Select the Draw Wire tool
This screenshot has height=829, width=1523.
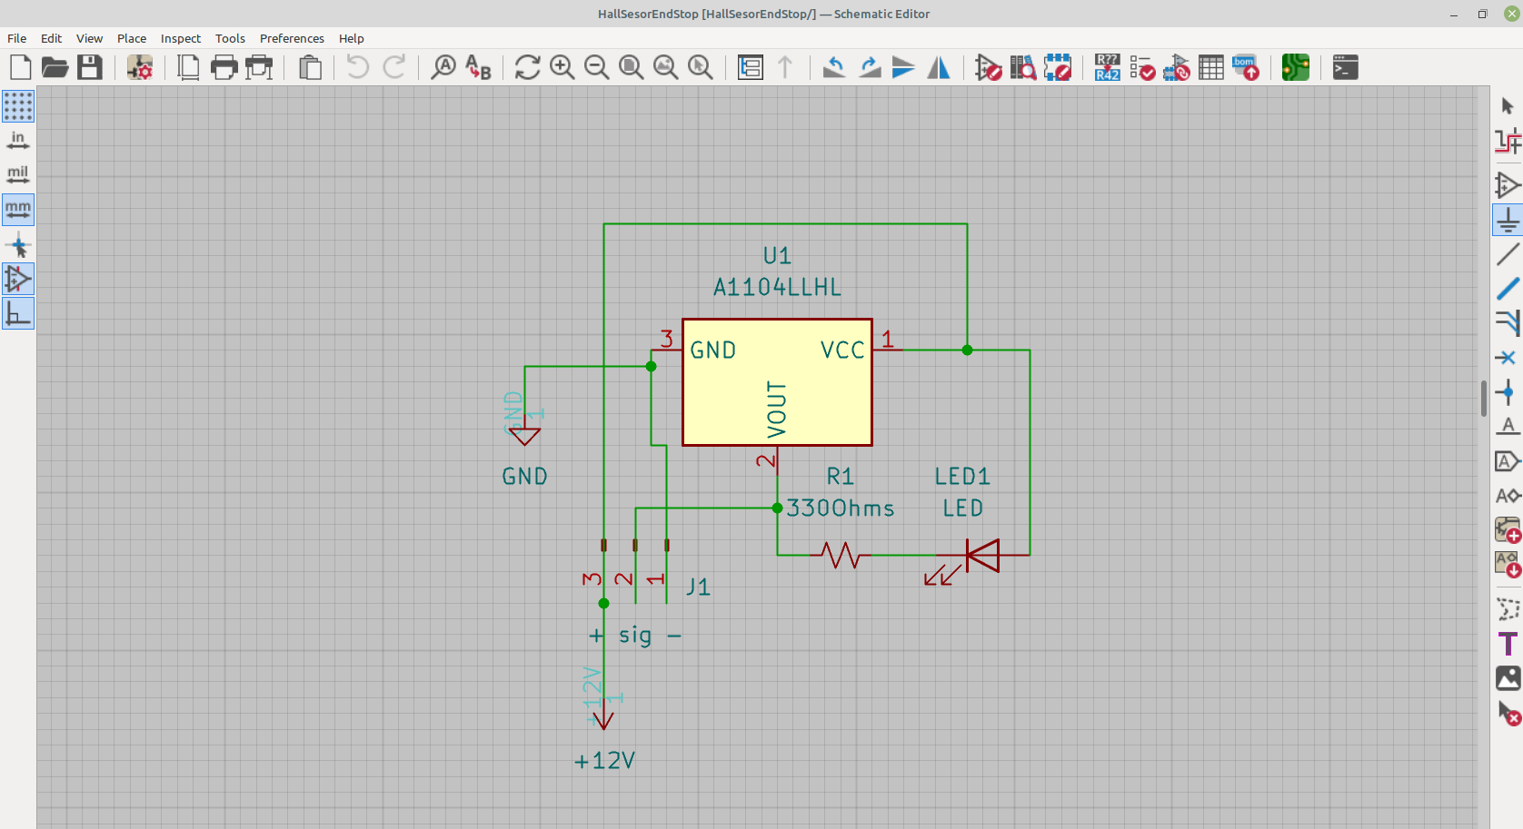[x=1506, y=254]
